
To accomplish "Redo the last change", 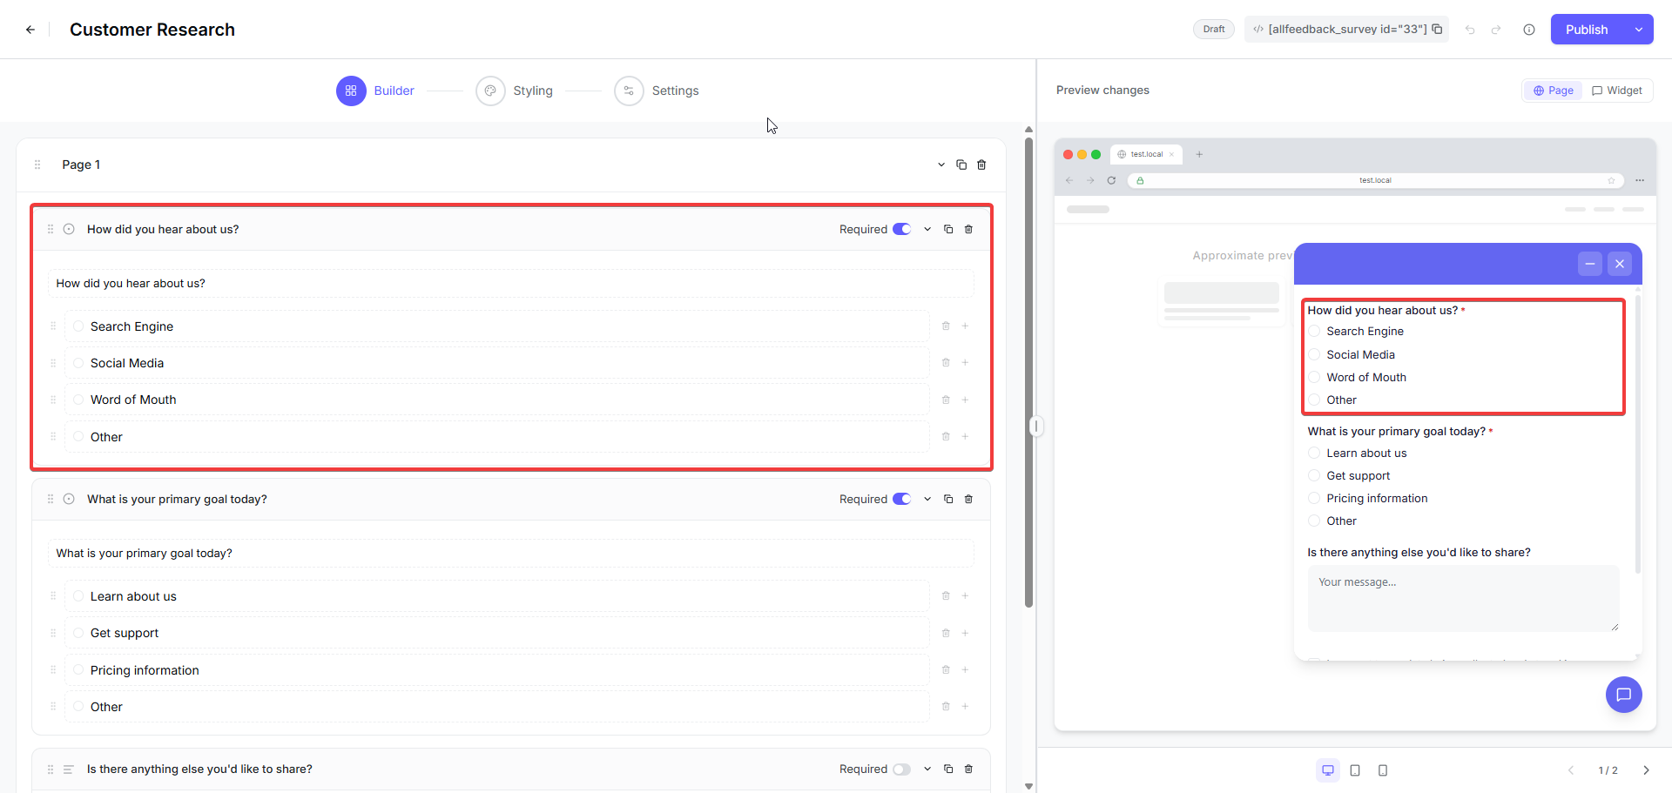I will [x=1496, y=30].
